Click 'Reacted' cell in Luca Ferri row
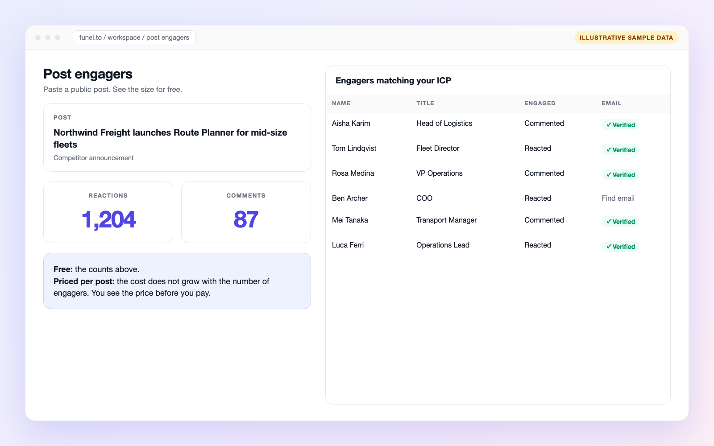 click(538, 245)
